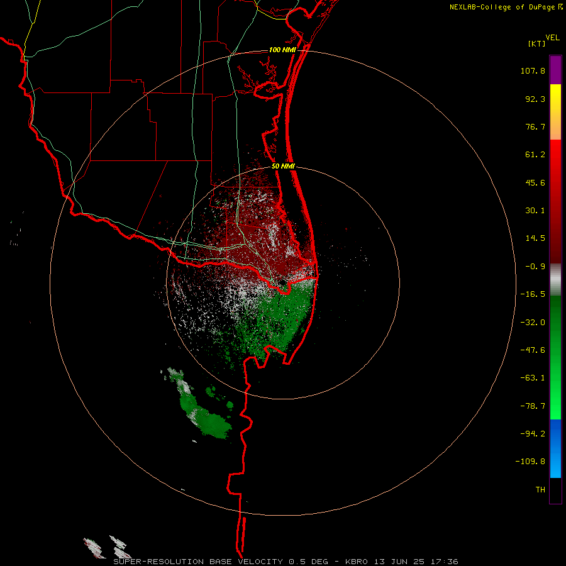Select the 92.3 legend value

click(x=535, y=99)
